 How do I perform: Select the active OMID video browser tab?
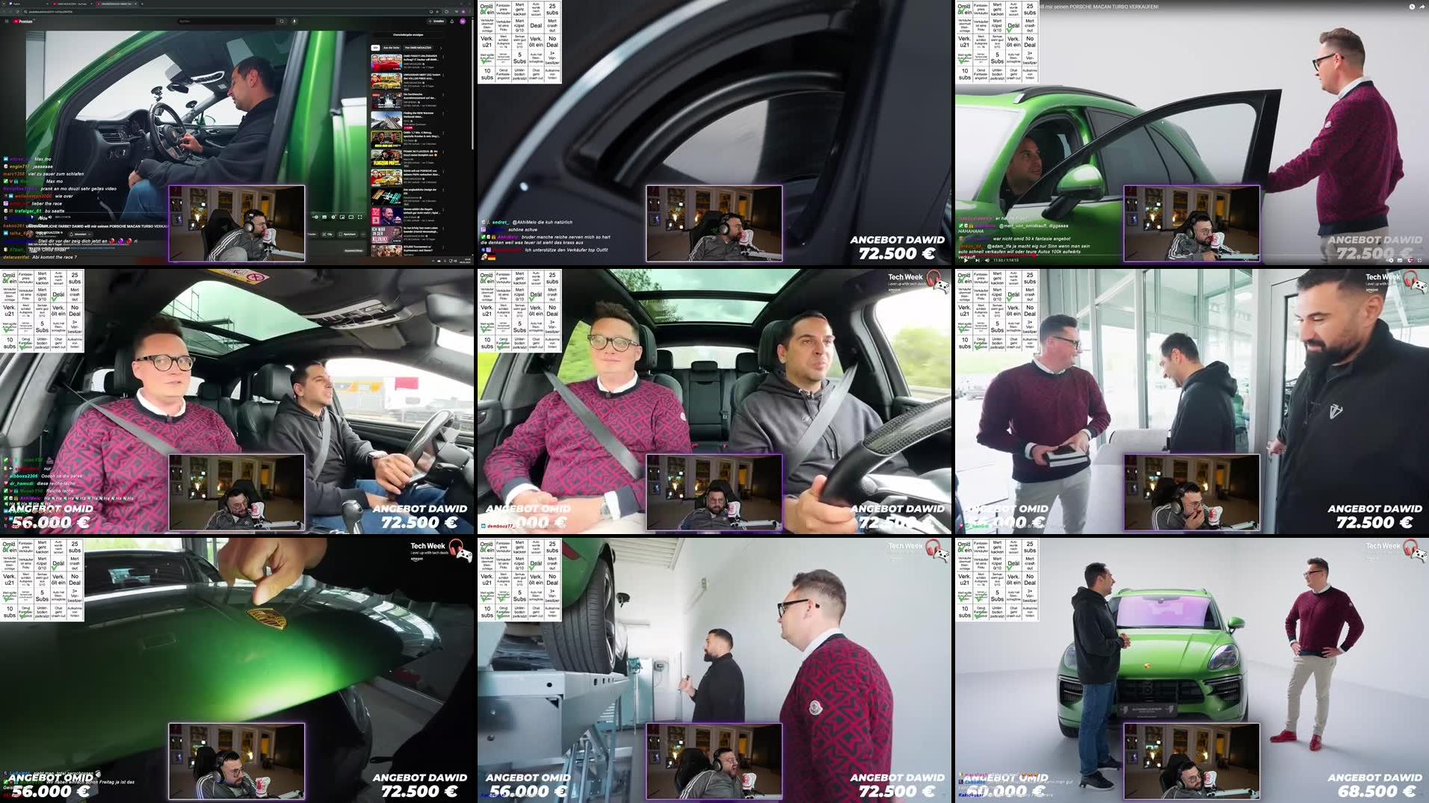[x=116, y=4]
